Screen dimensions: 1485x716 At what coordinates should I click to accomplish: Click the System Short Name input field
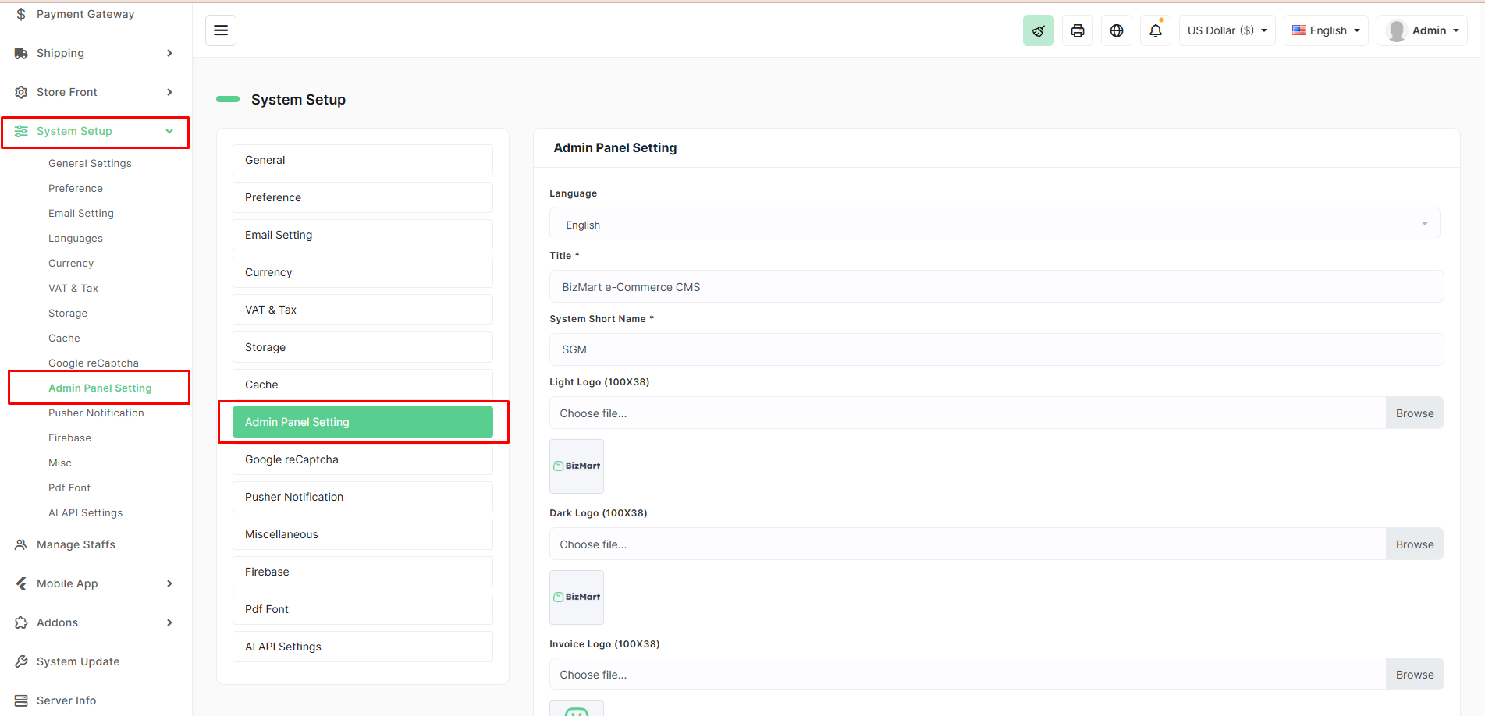click(x=996, y=349)
